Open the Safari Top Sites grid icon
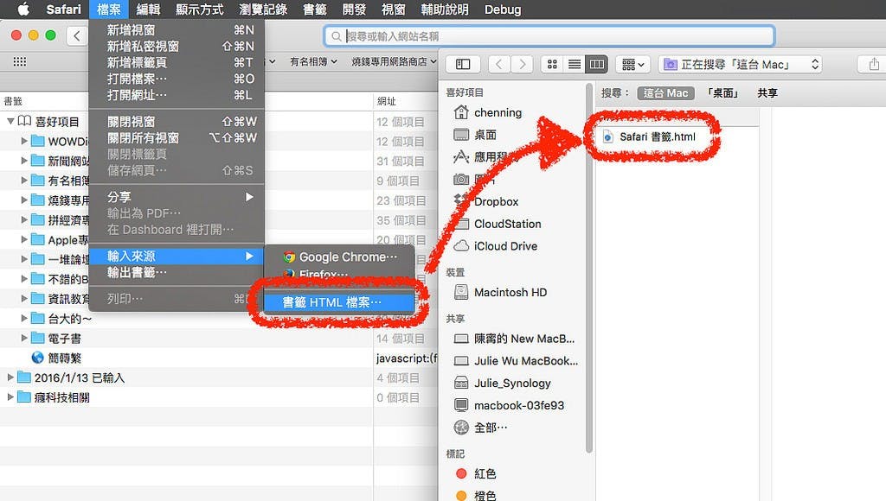Image resolution: width=886 pixels, height=501 pixels. 20,61
